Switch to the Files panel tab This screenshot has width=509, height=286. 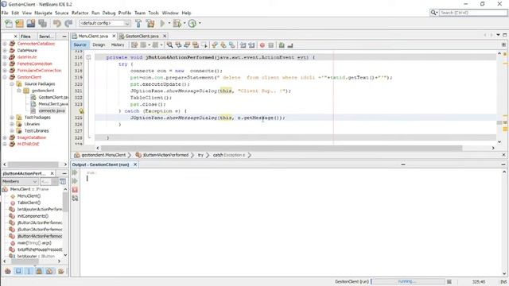pos(25,37)
